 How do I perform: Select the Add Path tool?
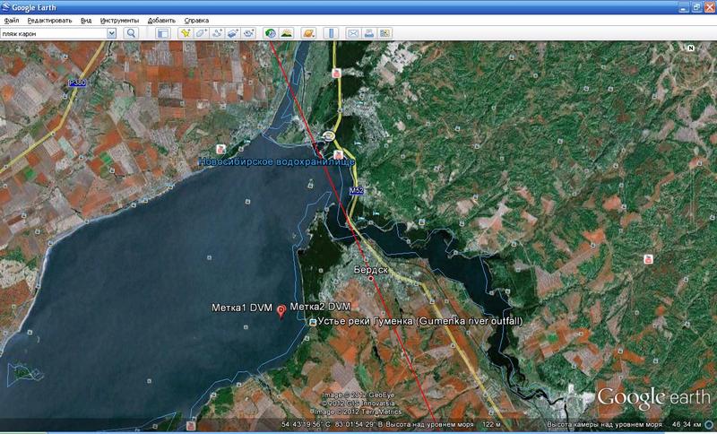pos(217,33)
